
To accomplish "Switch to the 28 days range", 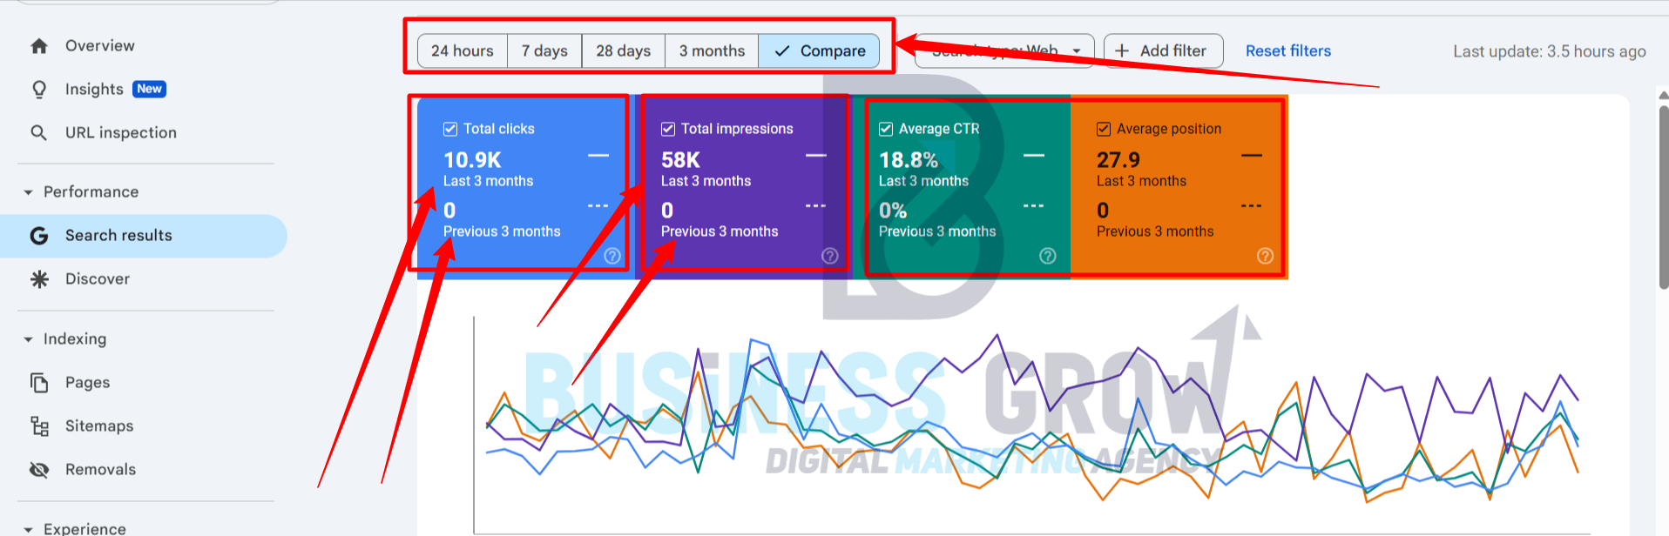I will (x=624, y=51).
